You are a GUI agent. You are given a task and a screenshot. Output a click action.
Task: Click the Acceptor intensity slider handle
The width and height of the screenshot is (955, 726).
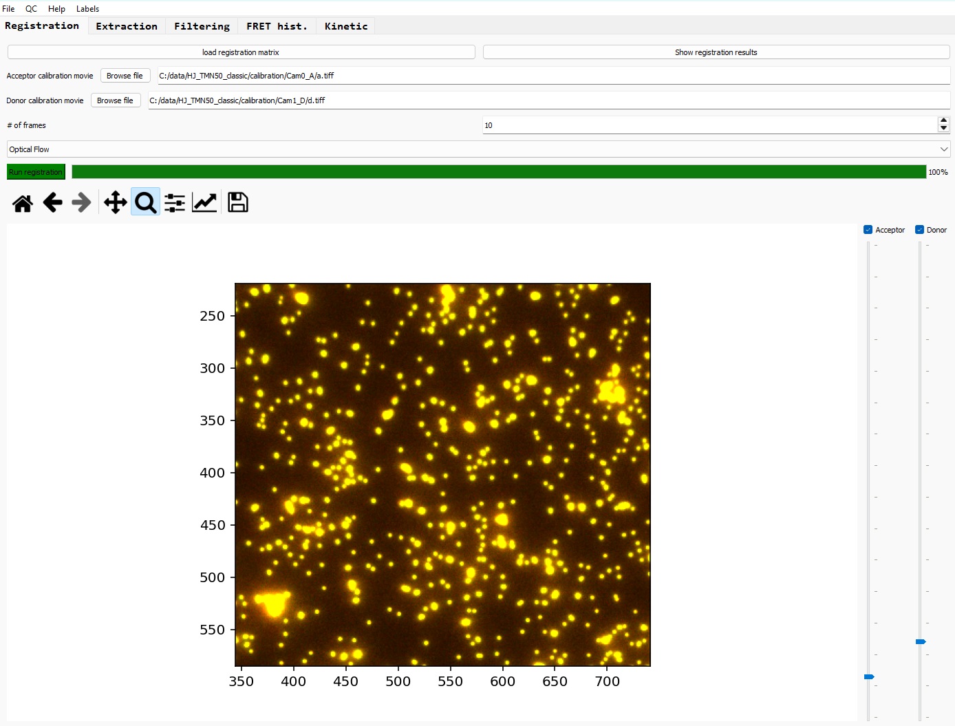point(869,677)
